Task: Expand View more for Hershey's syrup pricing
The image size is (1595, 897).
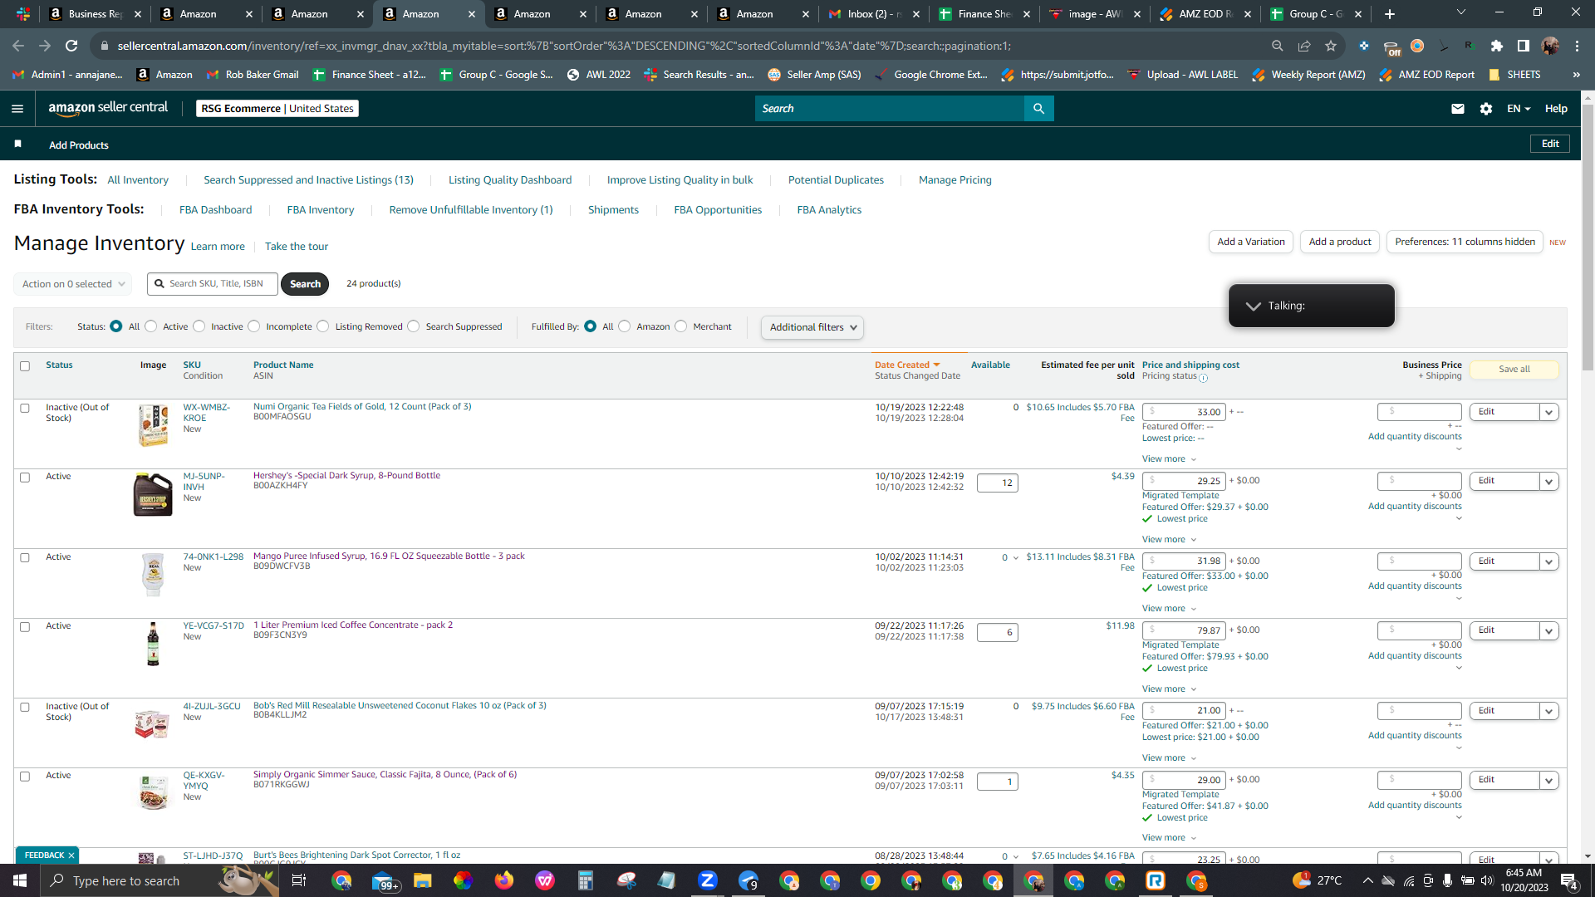Action: pos(1169,540)
